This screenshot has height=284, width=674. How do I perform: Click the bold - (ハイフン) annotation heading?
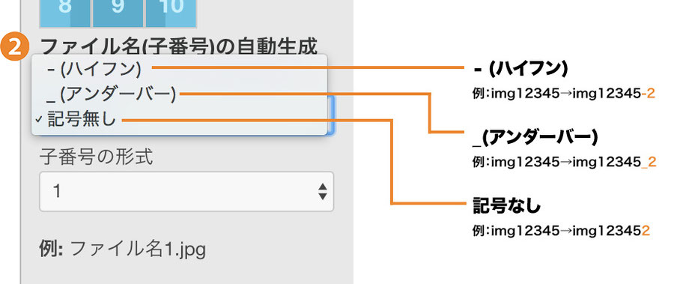(520, 69)
